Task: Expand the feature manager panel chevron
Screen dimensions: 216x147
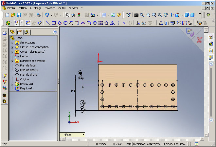Action: (55, 32)
